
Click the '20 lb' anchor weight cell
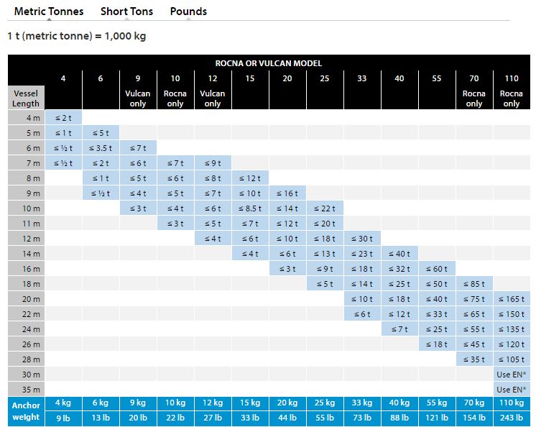[138, 418]
